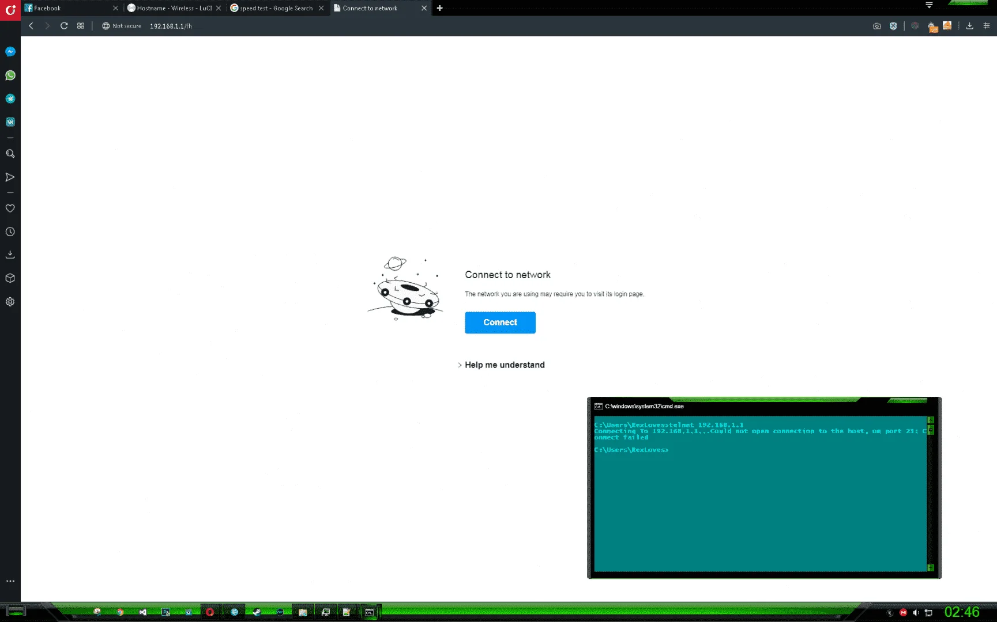The width and height of the screenshot is (997, 622).
Task: Open extensions cube icon in sidebar
Action: point(10,278)
